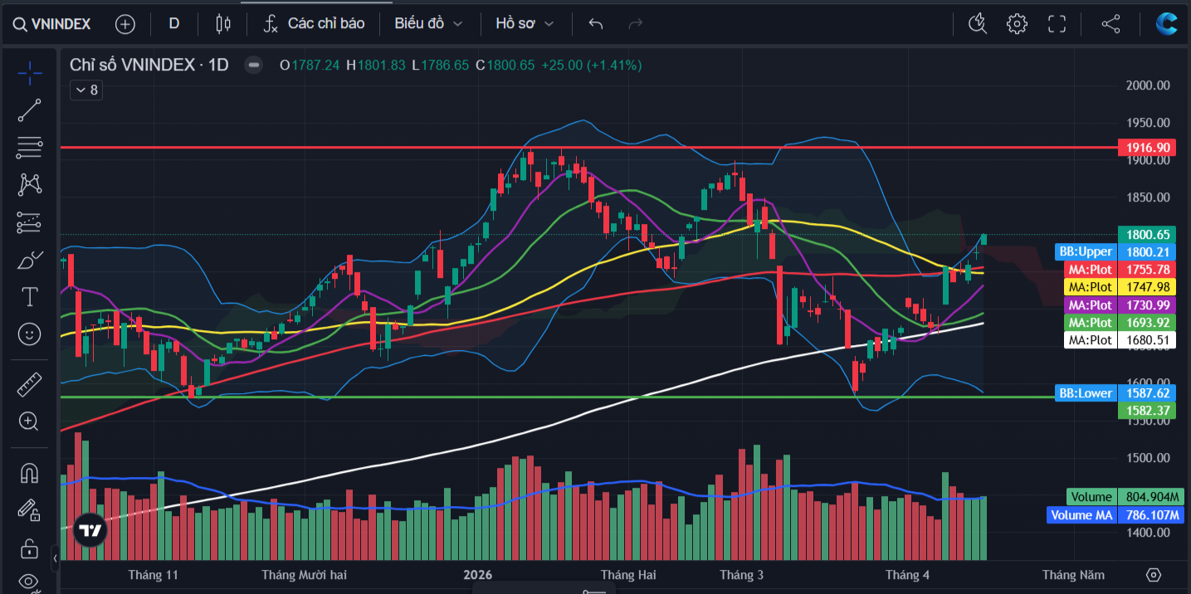The image size is (1191, 594).
Task: Toggle lock all drawings
Action: [x=30, y=548]
